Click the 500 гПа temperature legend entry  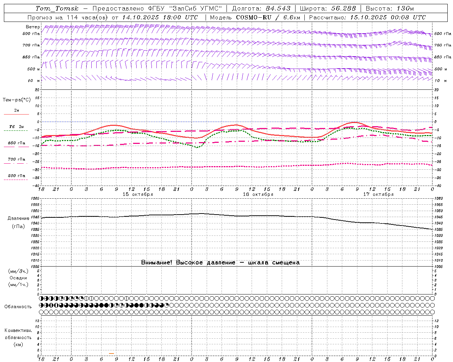17,176
